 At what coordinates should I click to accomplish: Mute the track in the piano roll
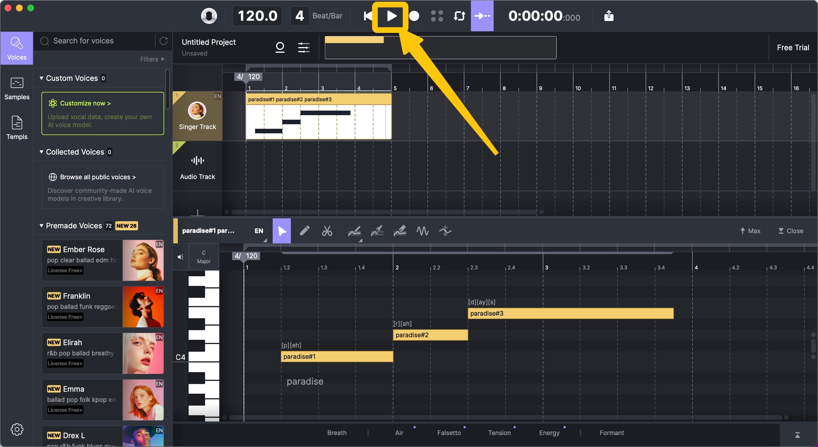[x=180, y=257]
